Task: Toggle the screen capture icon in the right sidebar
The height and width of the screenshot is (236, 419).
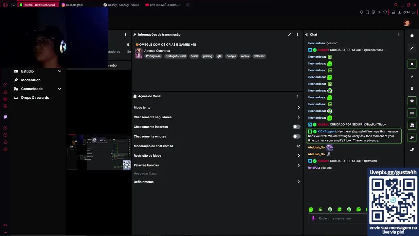Action: (x=412, y=64)
